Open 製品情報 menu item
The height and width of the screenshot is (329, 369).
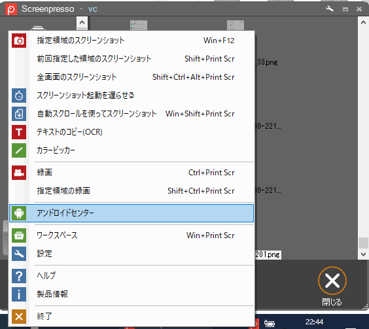click(x=132, y=294)
